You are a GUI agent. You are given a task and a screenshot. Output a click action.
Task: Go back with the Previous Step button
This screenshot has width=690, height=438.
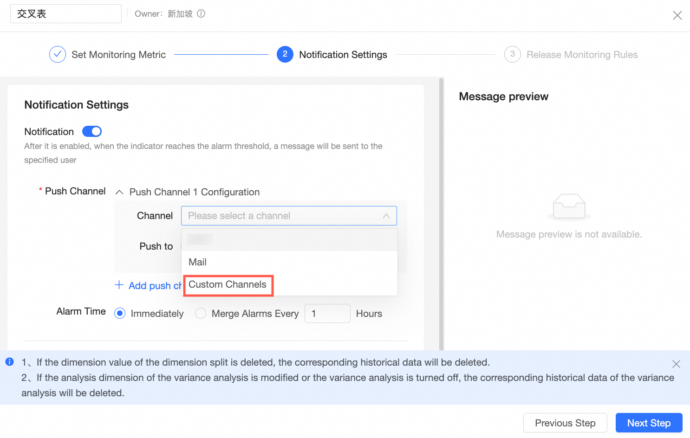pyautogui.click(x=565, y=423)
